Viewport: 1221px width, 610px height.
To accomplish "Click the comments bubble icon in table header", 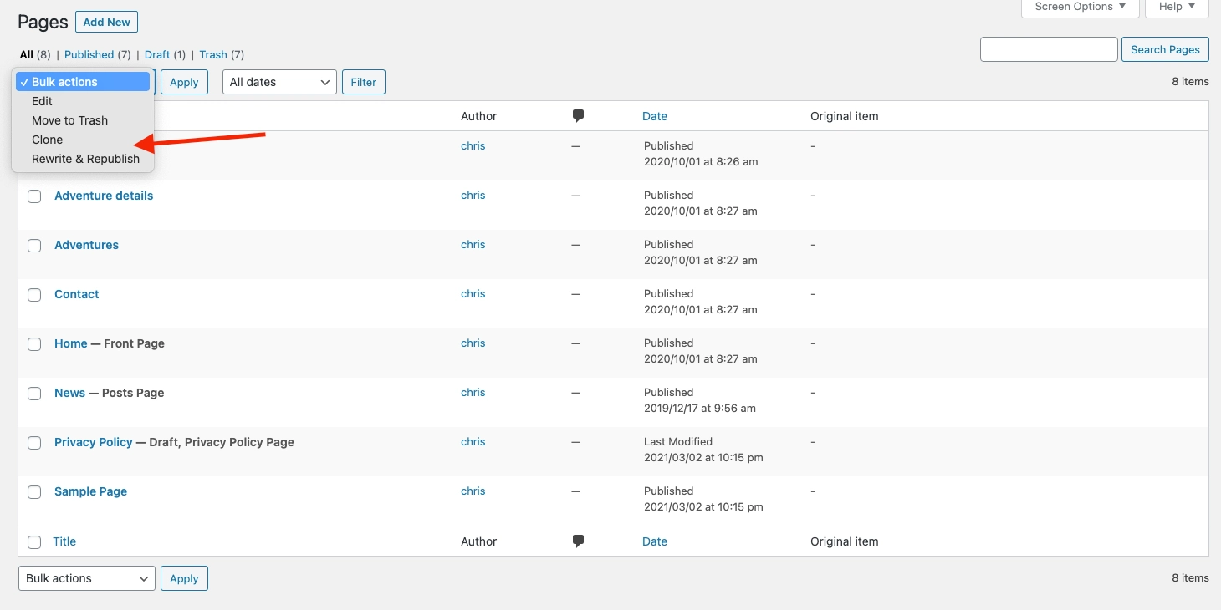I will 578,116.
